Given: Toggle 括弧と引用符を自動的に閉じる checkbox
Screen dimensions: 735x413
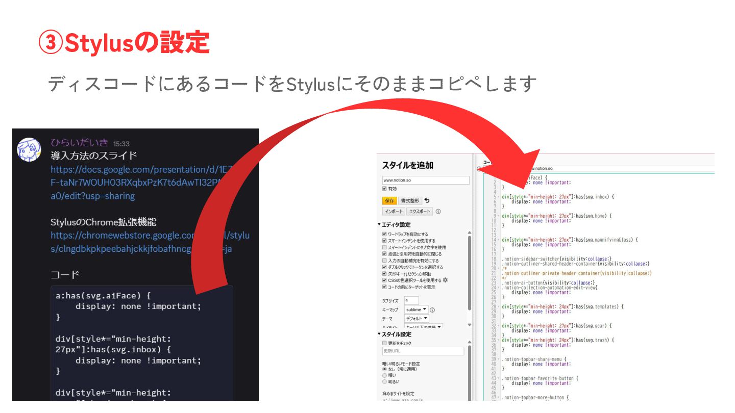Looking at the screenshot, I should click(x=384, y=254).
